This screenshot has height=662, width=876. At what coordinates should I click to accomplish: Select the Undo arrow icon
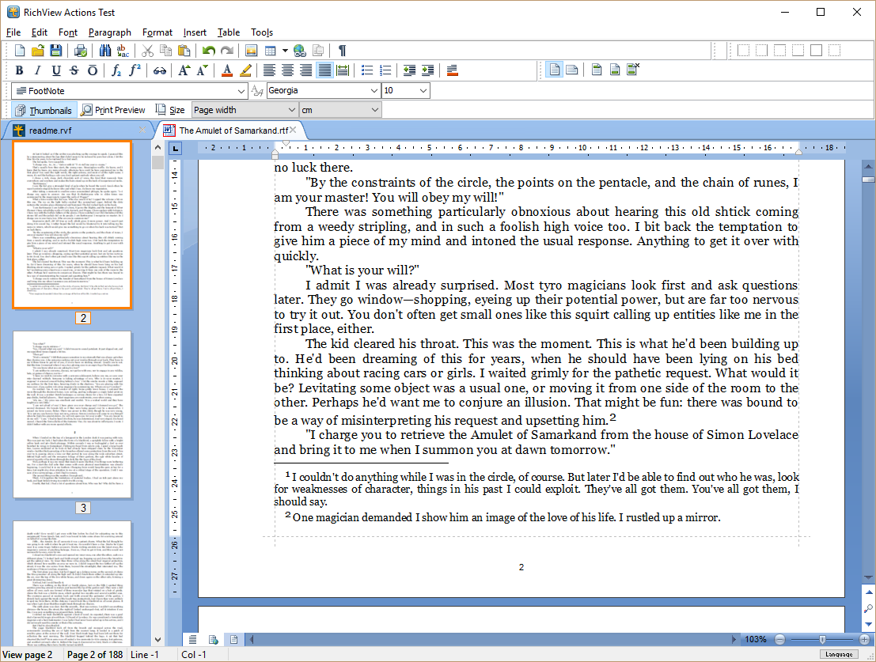click(209, 49)
